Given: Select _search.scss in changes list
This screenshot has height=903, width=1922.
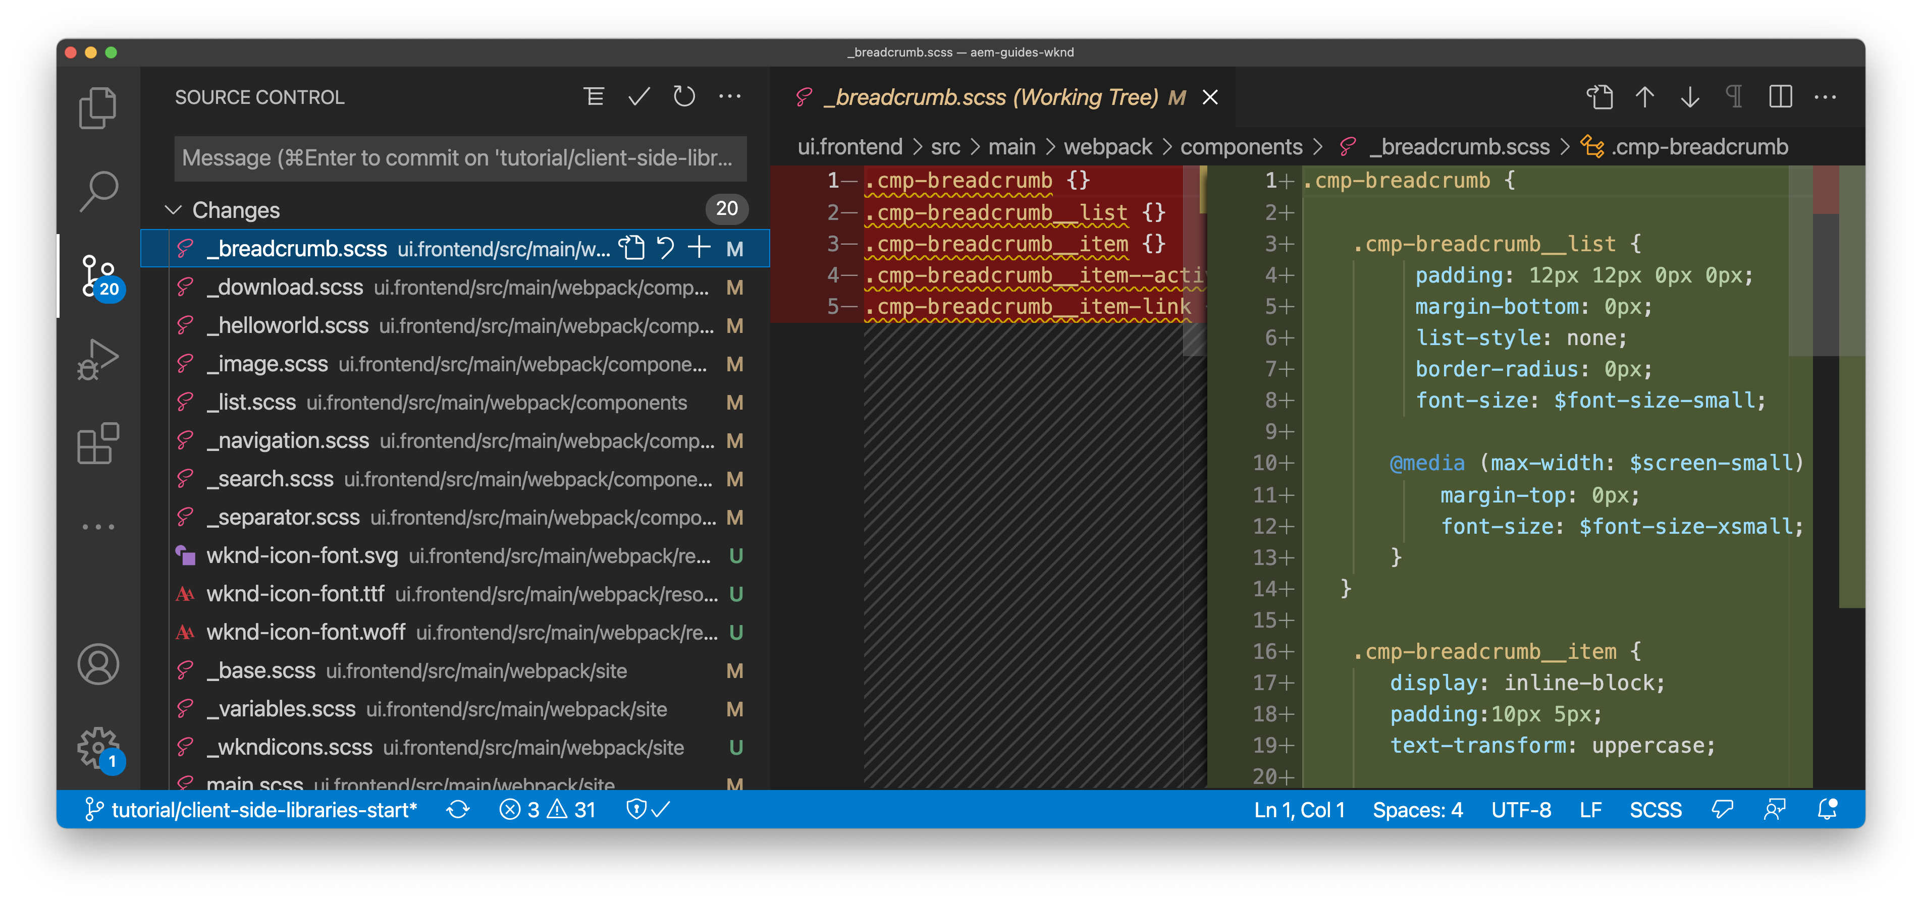Looking at the screenshot, I should (x=455, y=479).
